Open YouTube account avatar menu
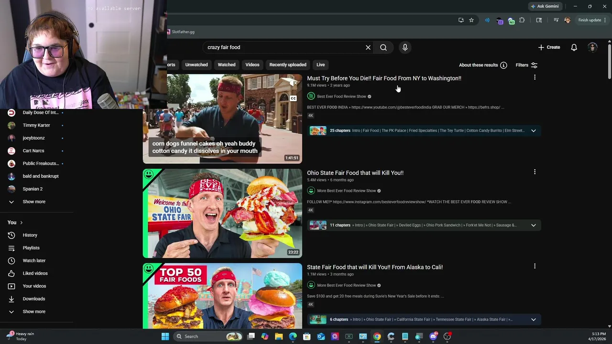 coord(593,47)
